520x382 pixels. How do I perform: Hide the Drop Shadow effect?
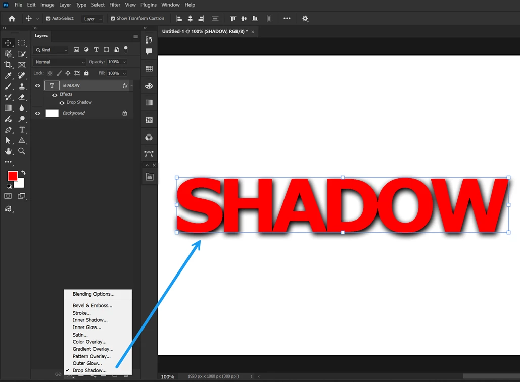click(x=62, y=102)
